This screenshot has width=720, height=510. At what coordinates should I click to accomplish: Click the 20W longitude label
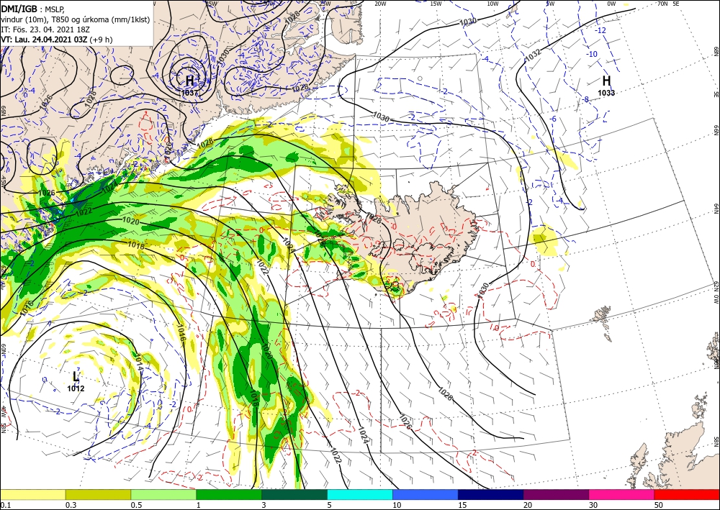click(x=379, y=4)
